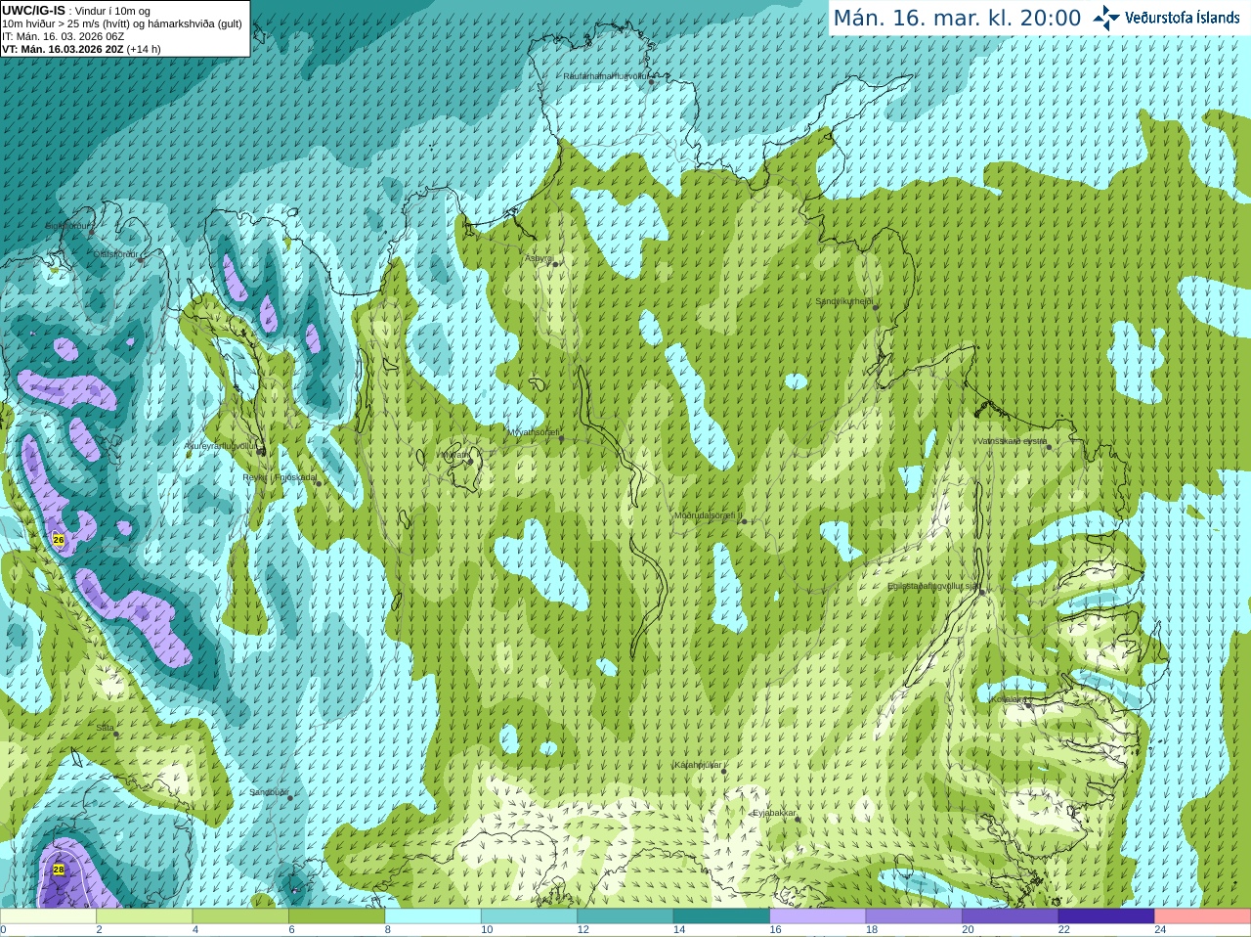
Task: Click the 16–18 m/s lavender legend swatch
Action: tap(818, 916)
